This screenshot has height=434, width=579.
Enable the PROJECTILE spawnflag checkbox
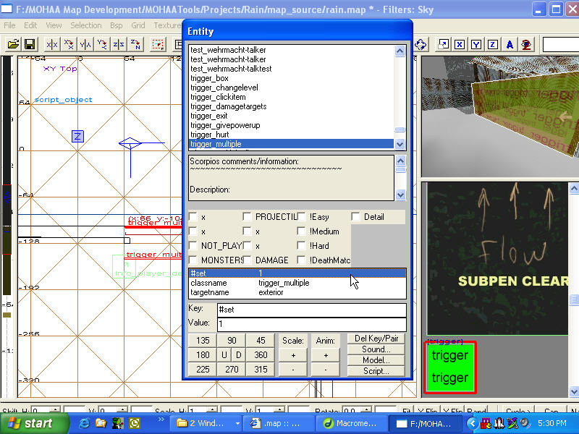(x=248, y=217)
